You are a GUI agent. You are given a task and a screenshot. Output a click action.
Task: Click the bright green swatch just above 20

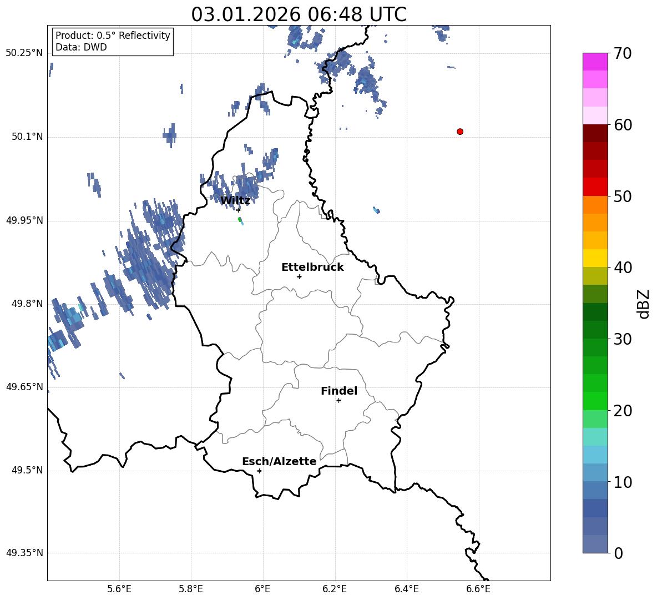pos(595,401)
